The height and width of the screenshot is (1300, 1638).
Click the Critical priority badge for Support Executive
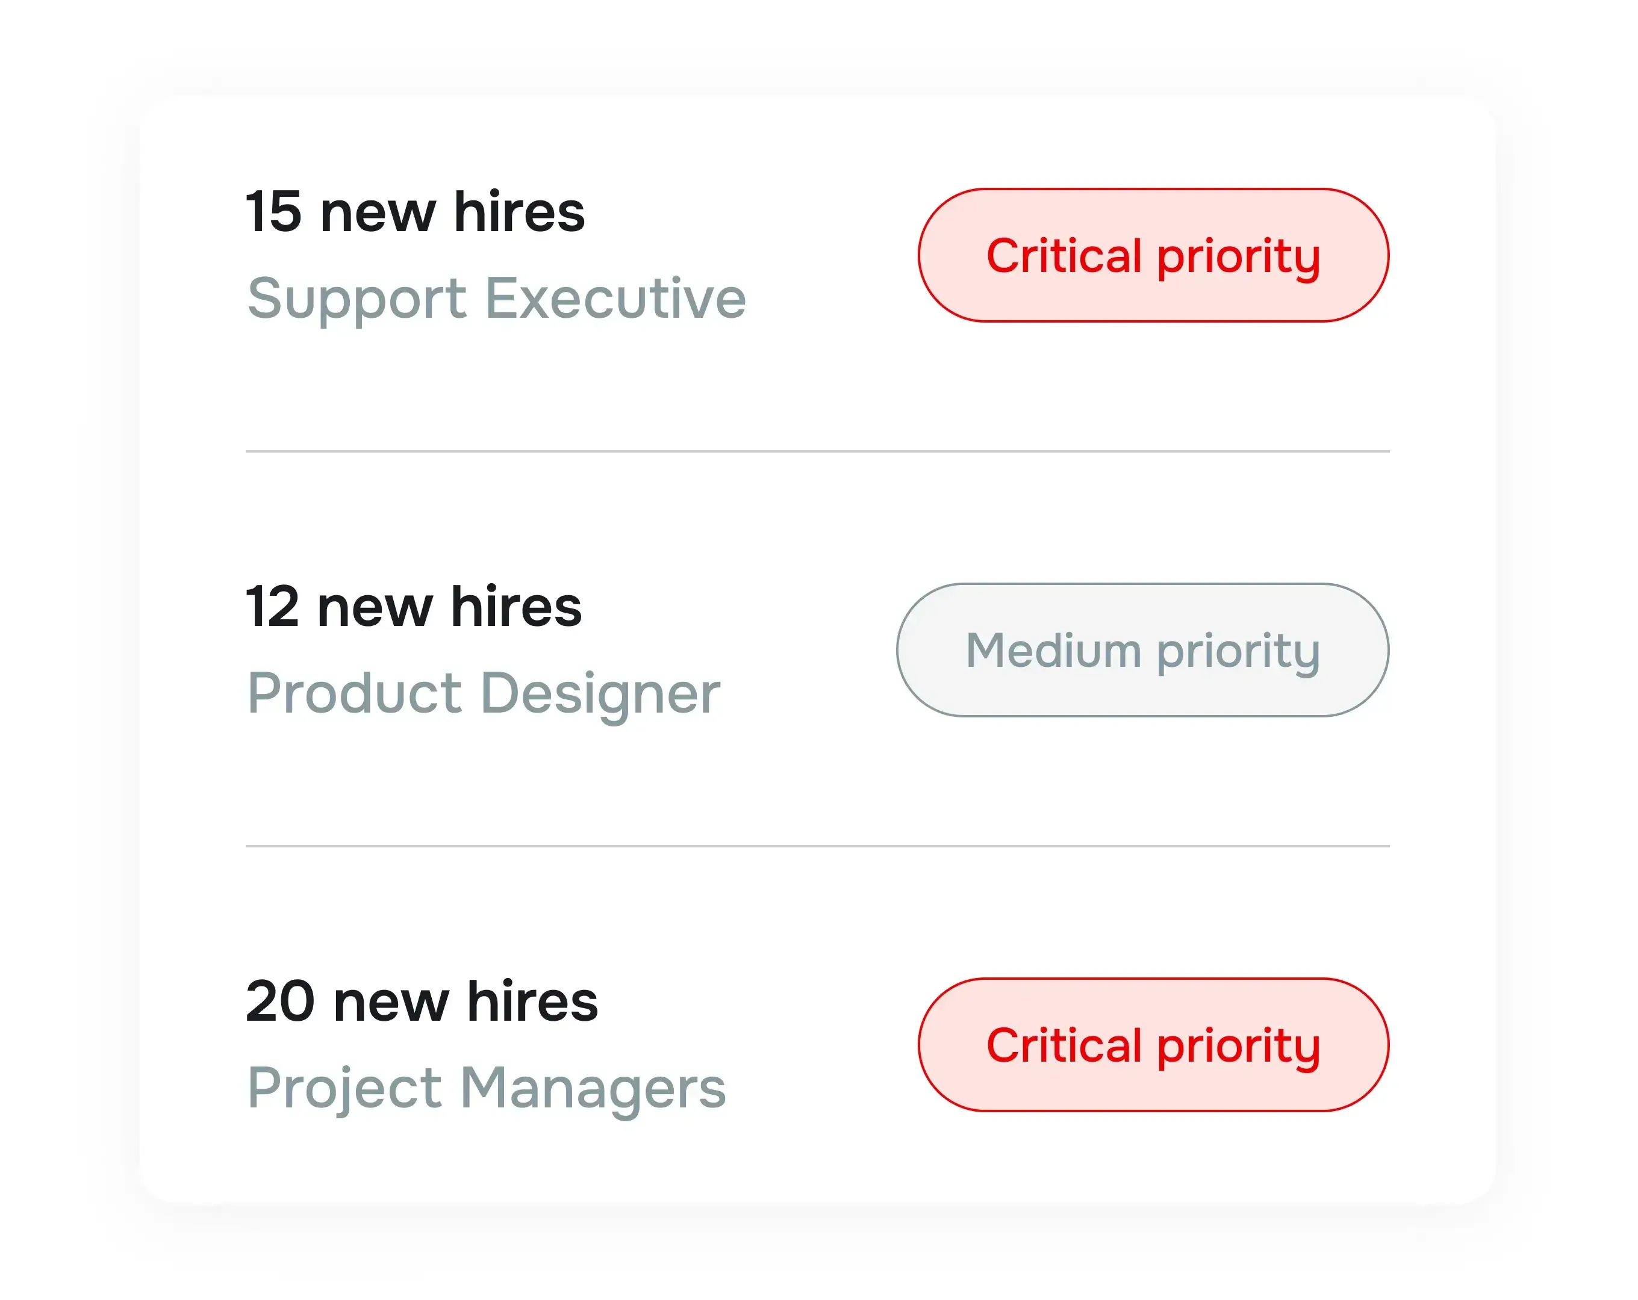point(1153,256)
